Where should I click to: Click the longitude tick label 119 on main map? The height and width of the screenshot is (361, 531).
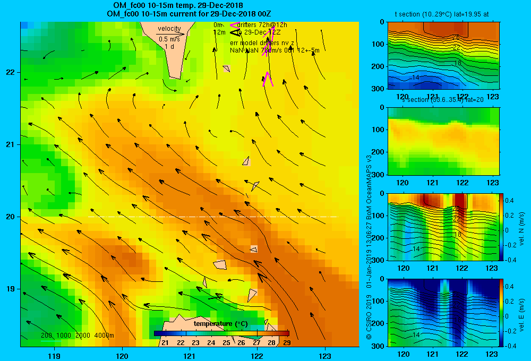pyautogui.click(x=55, y=356)
